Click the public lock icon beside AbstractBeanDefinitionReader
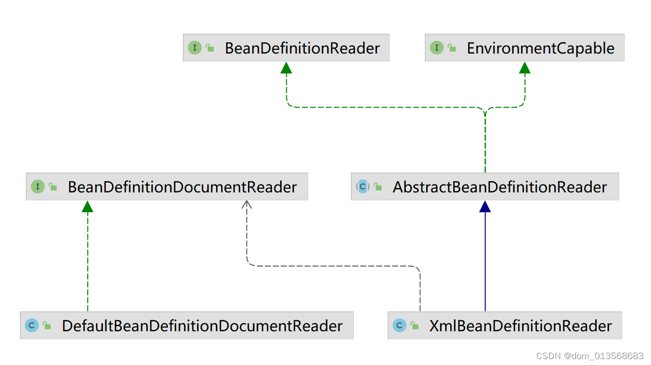This screenshot has width=651, height=365. pyautogui.click(x=378, y=187)
